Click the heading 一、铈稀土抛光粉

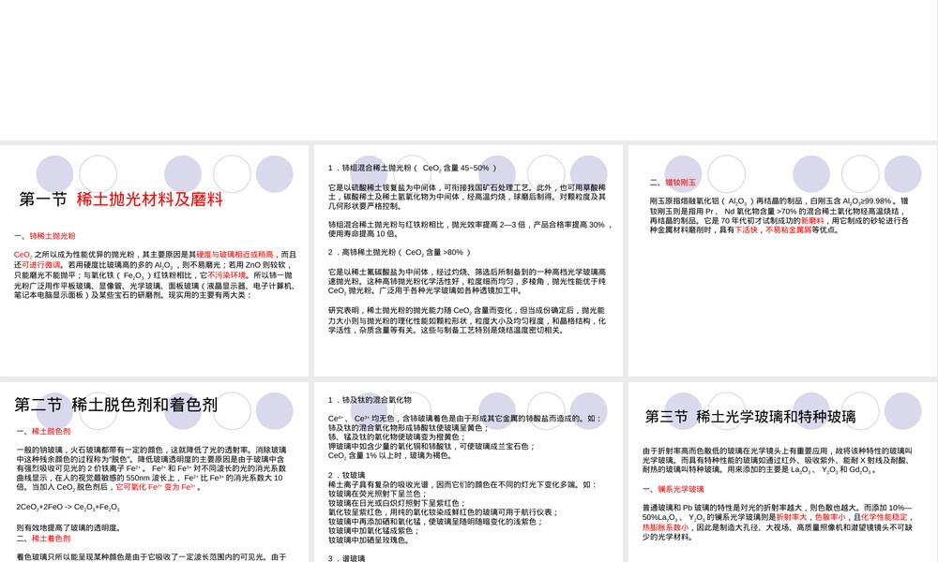[45, 236]
